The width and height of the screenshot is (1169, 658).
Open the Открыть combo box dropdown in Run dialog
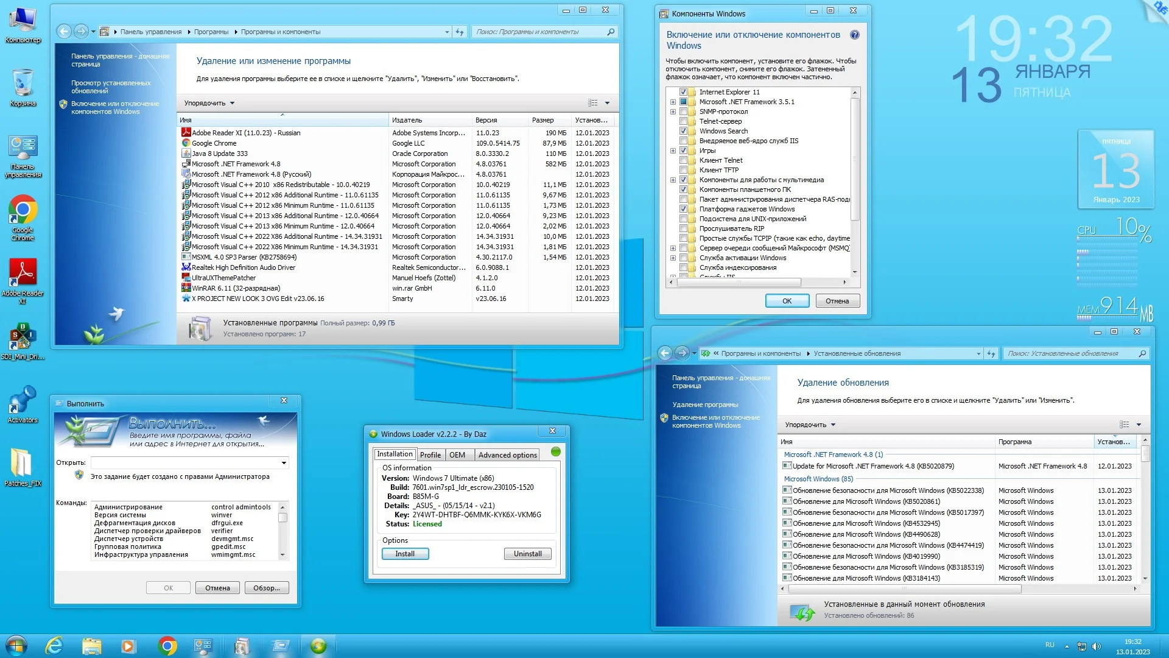click(x=284, y=463)
